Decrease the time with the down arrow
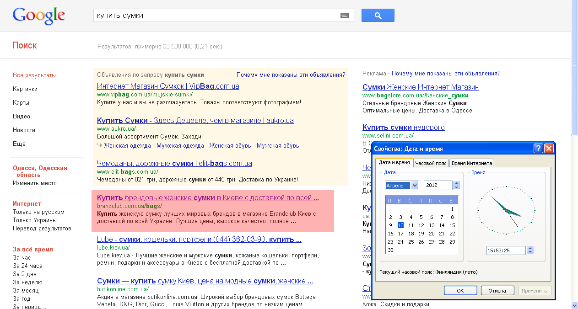Image resolution: width=578 pixels, height=309 pixels. (530, 252)
